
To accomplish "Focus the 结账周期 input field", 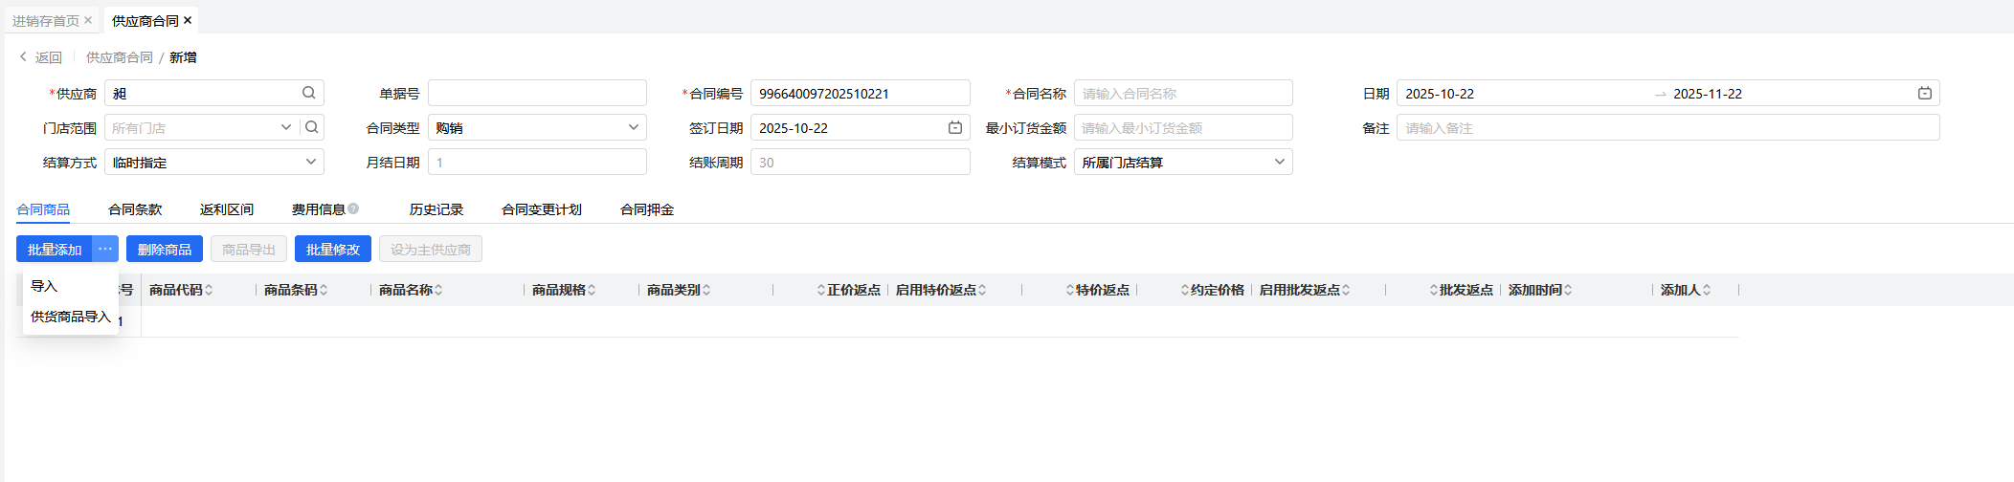I will (860, 162).
